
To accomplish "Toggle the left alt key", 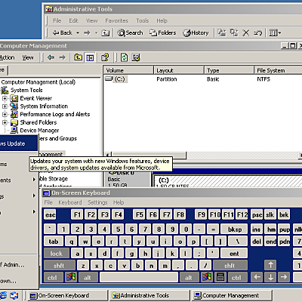I will tap(88, 278).
